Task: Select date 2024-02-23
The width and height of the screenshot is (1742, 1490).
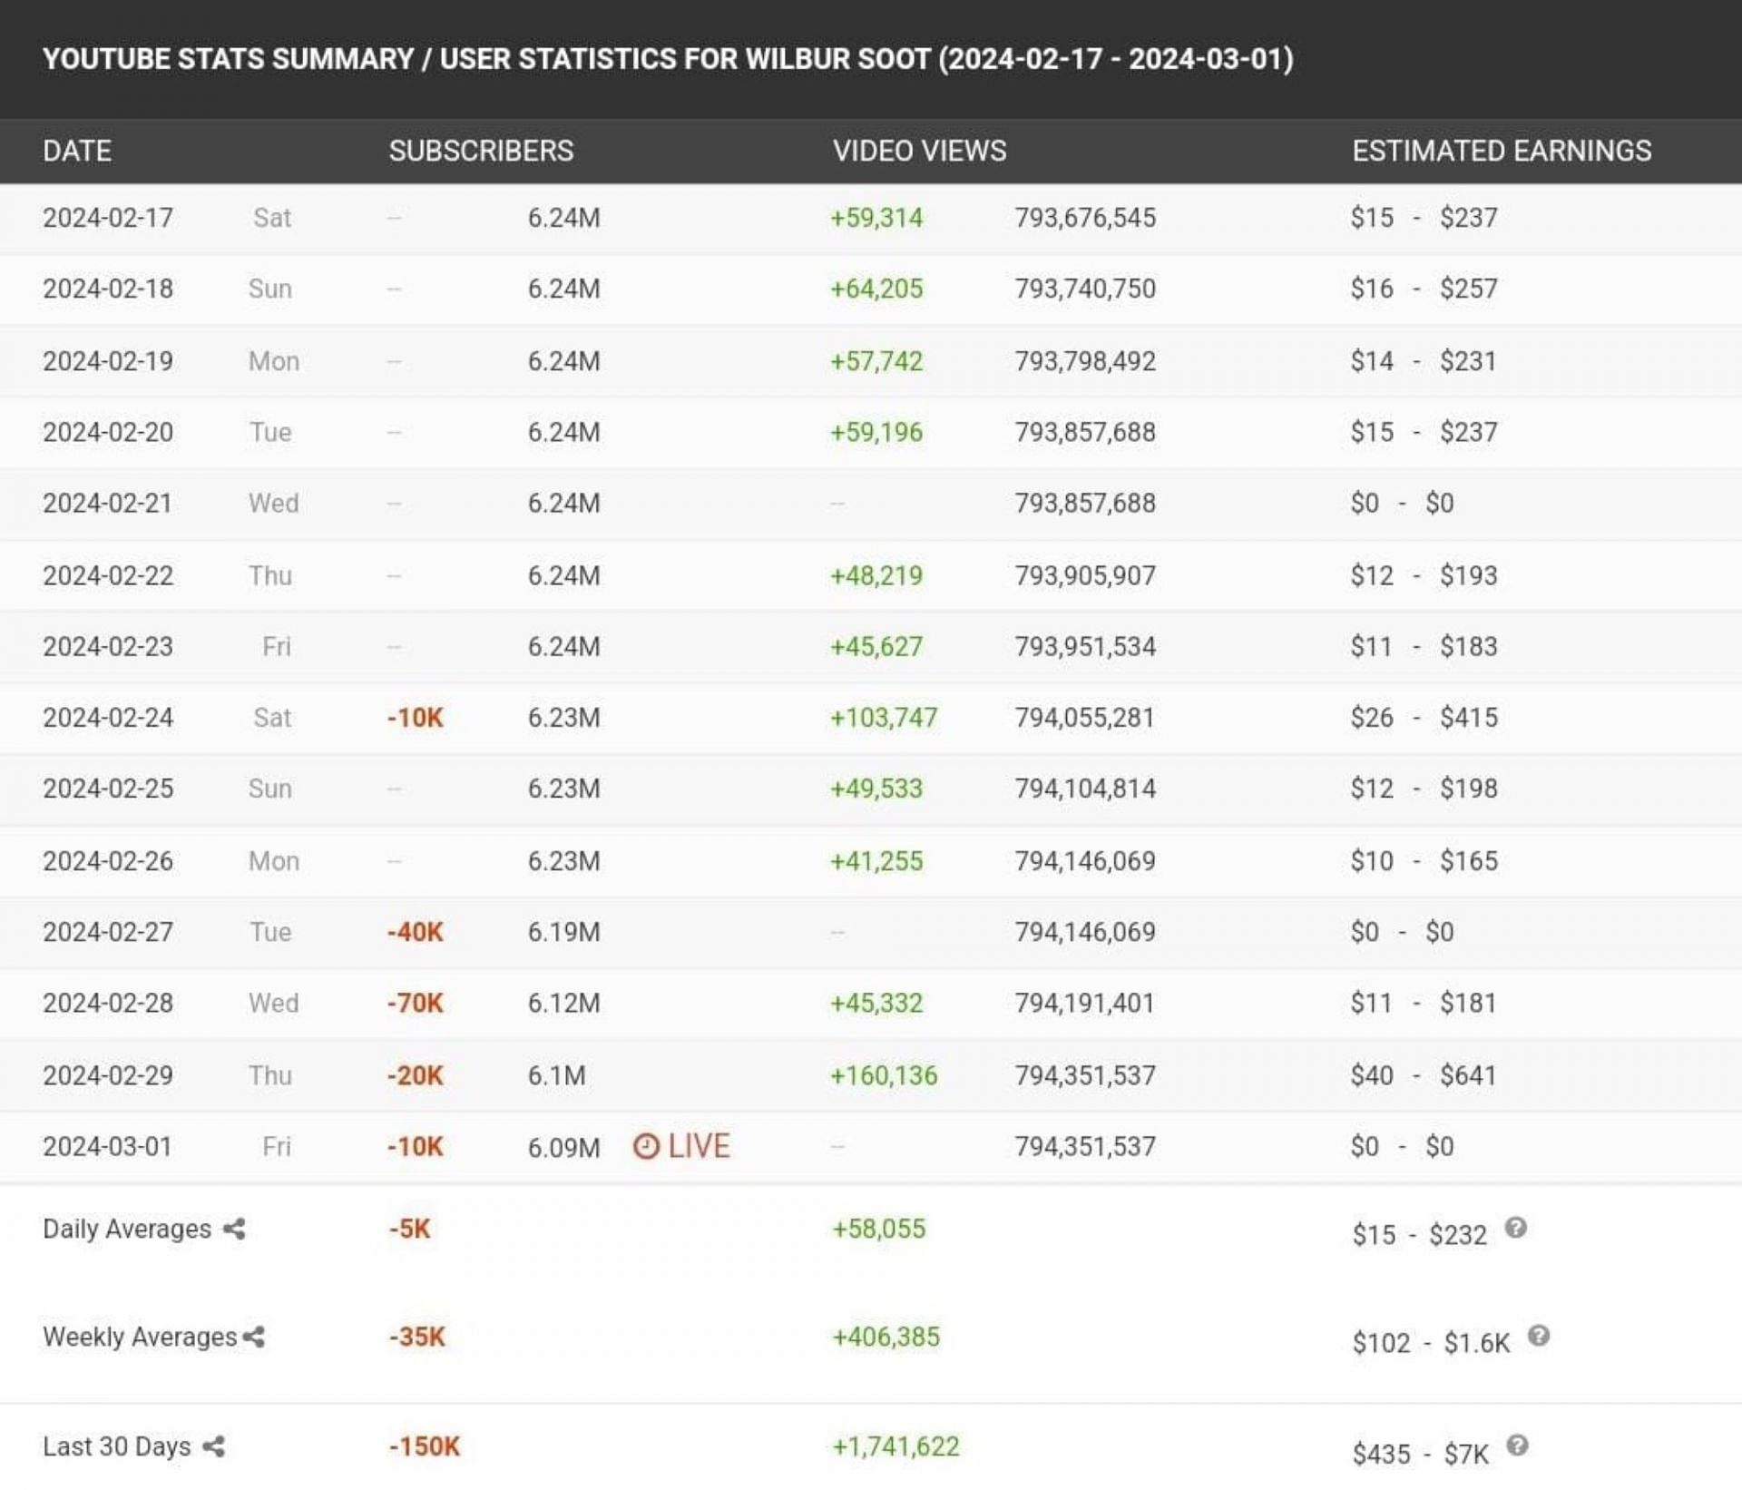Action: (108, 646)
